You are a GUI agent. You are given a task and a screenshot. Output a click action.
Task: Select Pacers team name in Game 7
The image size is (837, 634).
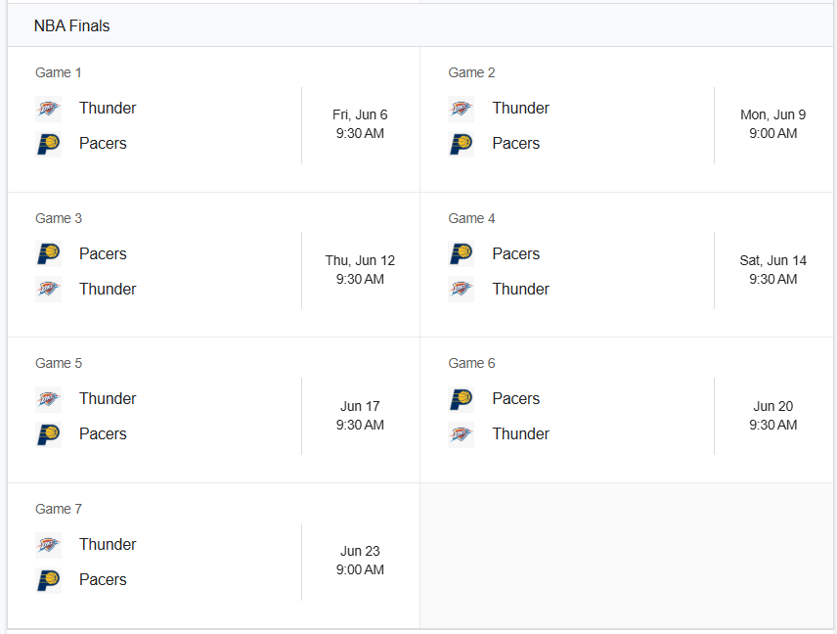[103, 579]
